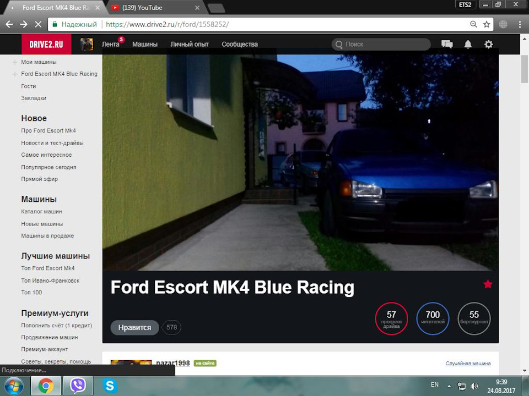Open Топ Ford Escort Mk4
This screenshot has height=396, width=529.
[48, 268]
